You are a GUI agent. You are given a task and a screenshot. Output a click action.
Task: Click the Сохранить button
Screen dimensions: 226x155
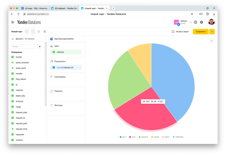pos(201,31)
